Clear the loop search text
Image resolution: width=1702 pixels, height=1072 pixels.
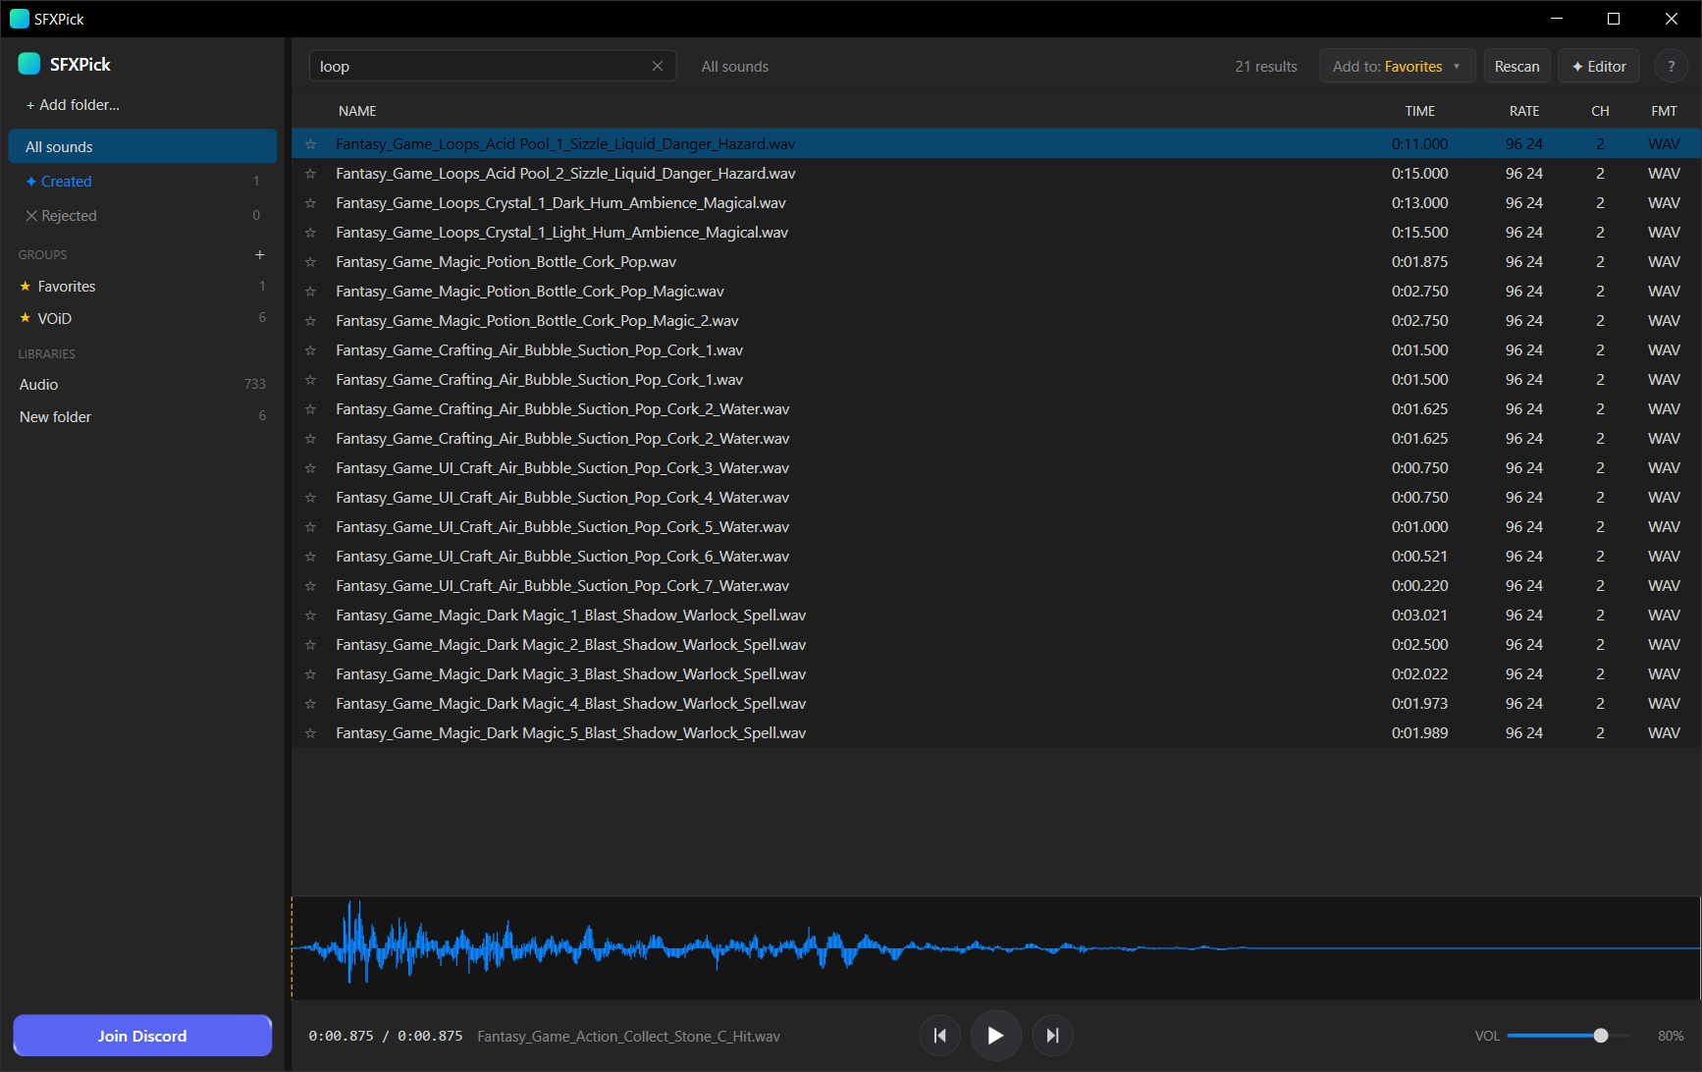coord(658,66)
